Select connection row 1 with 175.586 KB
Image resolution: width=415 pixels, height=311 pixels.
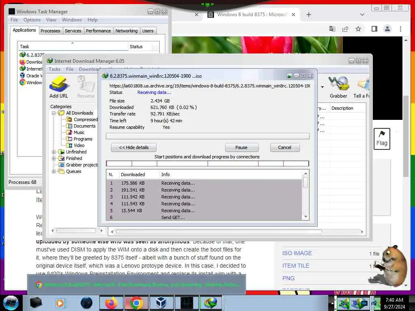(x=204, y=183)
